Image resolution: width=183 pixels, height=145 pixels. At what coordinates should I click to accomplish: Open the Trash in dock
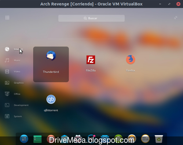point(159,139)
